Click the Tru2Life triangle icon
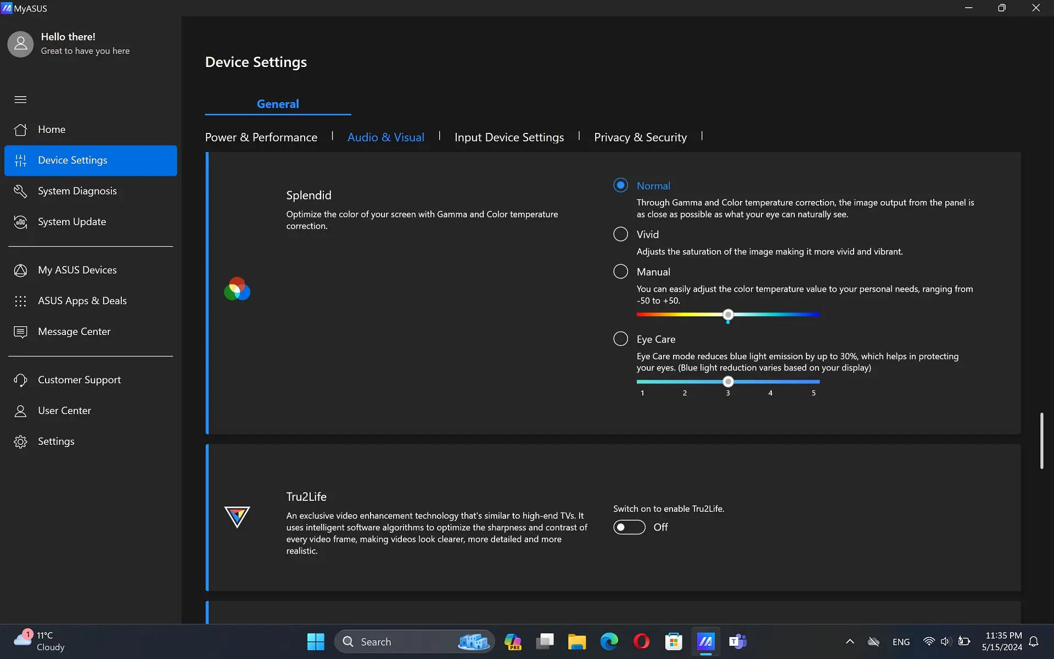This screenshot has height=659, width=1054. coord(237,517)
